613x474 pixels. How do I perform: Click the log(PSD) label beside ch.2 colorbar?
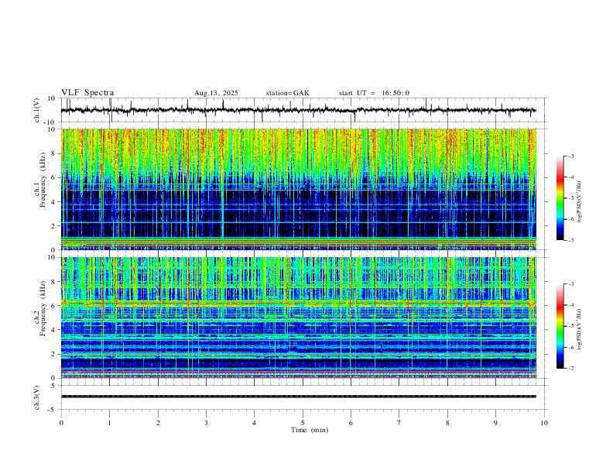[579, 329]
